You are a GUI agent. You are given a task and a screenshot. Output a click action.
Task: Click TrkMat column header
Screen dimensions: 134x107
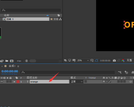[92, 78]
